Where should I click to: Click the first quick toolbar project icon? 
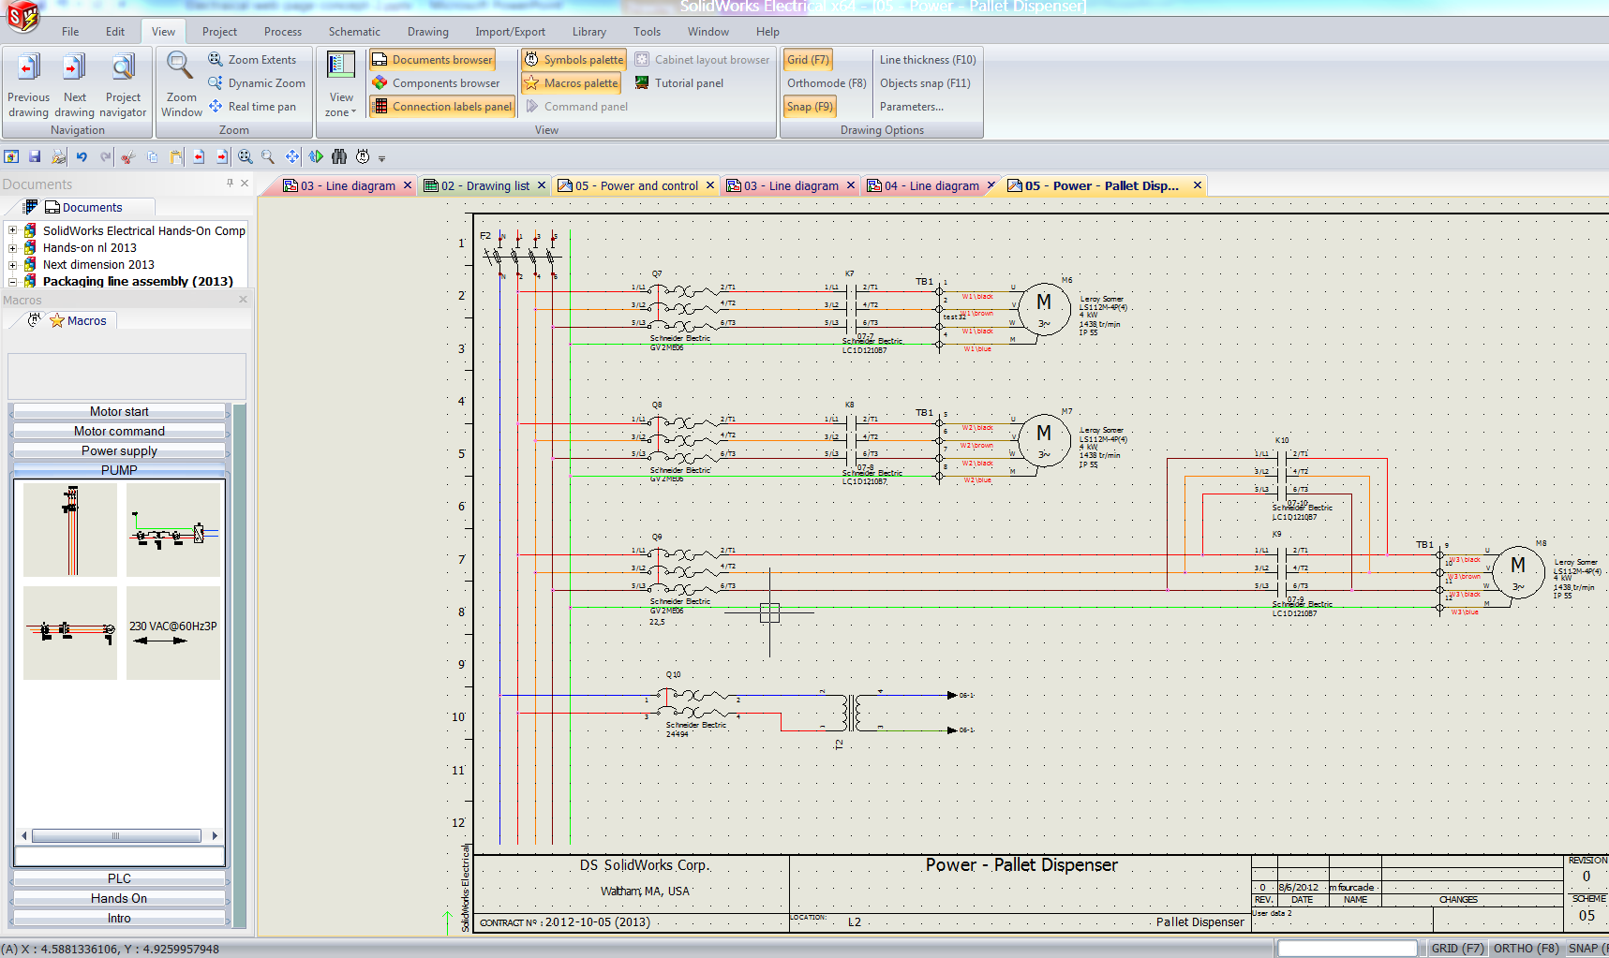(11, 156)
